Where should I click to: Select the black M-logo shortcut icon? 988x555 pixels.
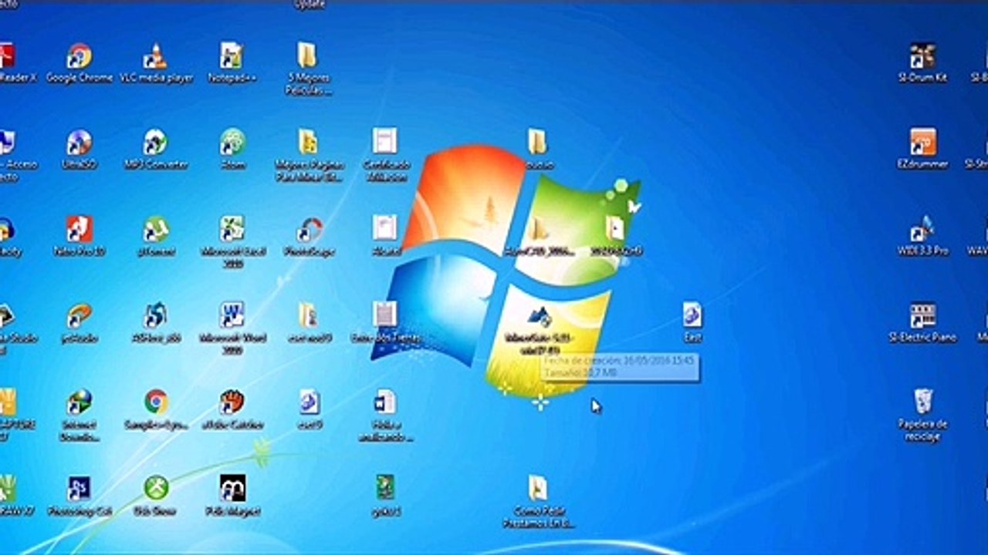(x=232, y=488)
